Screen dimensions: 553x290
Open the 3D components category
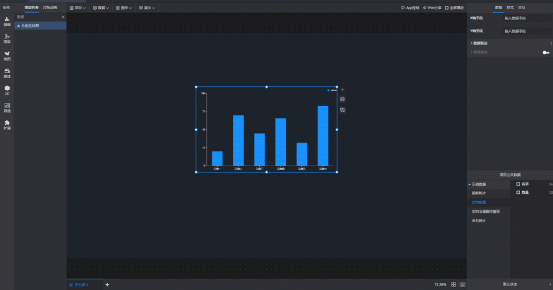tap(7, 90)
